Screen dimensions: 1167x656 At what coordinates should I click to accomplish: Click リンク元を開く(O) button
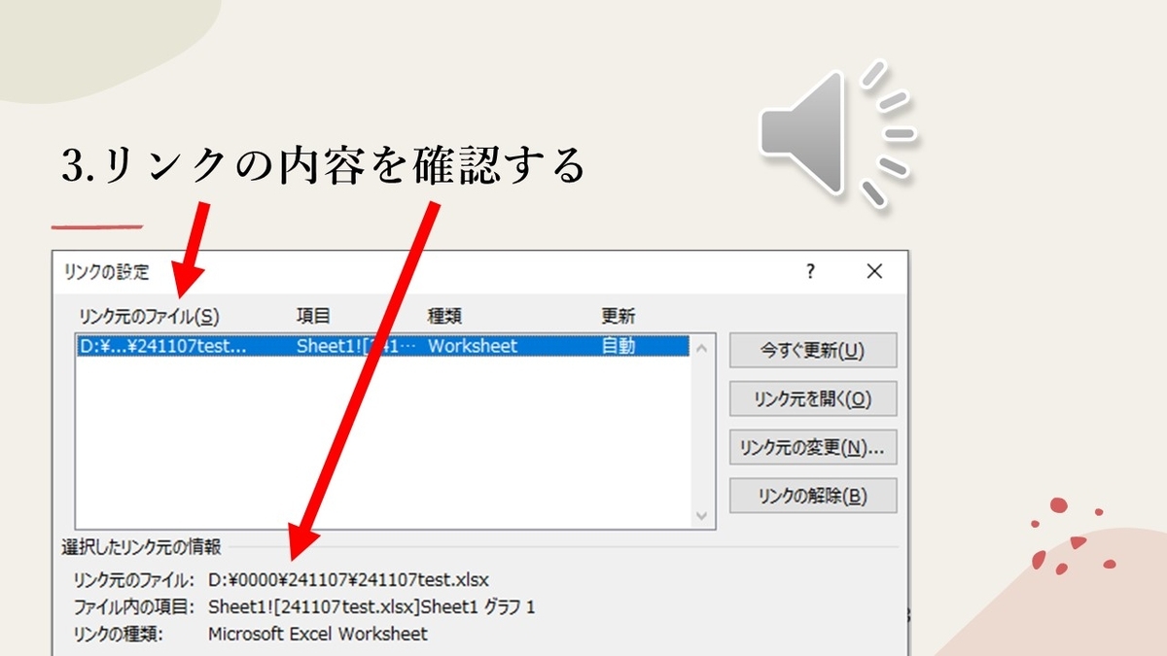coord(813,398)
